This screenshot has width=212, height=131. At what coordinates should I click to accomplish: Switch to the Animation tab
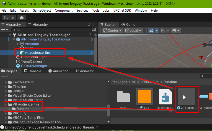(58, 71)
